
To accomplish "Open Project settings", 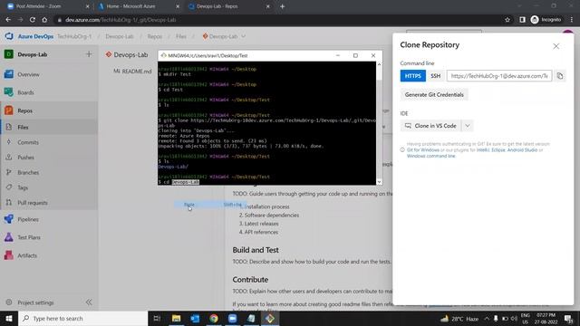I will coord(35,302).
